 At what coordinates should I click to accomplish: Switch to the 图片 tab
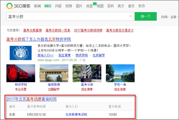pyautogui.click(x=79, y=6)
